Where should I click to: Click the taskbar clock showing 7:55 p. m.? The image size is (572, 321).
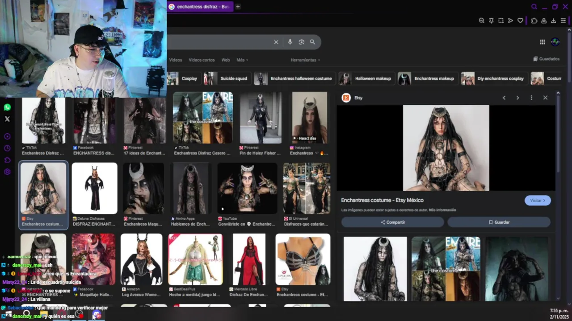(x=559, y=310)
